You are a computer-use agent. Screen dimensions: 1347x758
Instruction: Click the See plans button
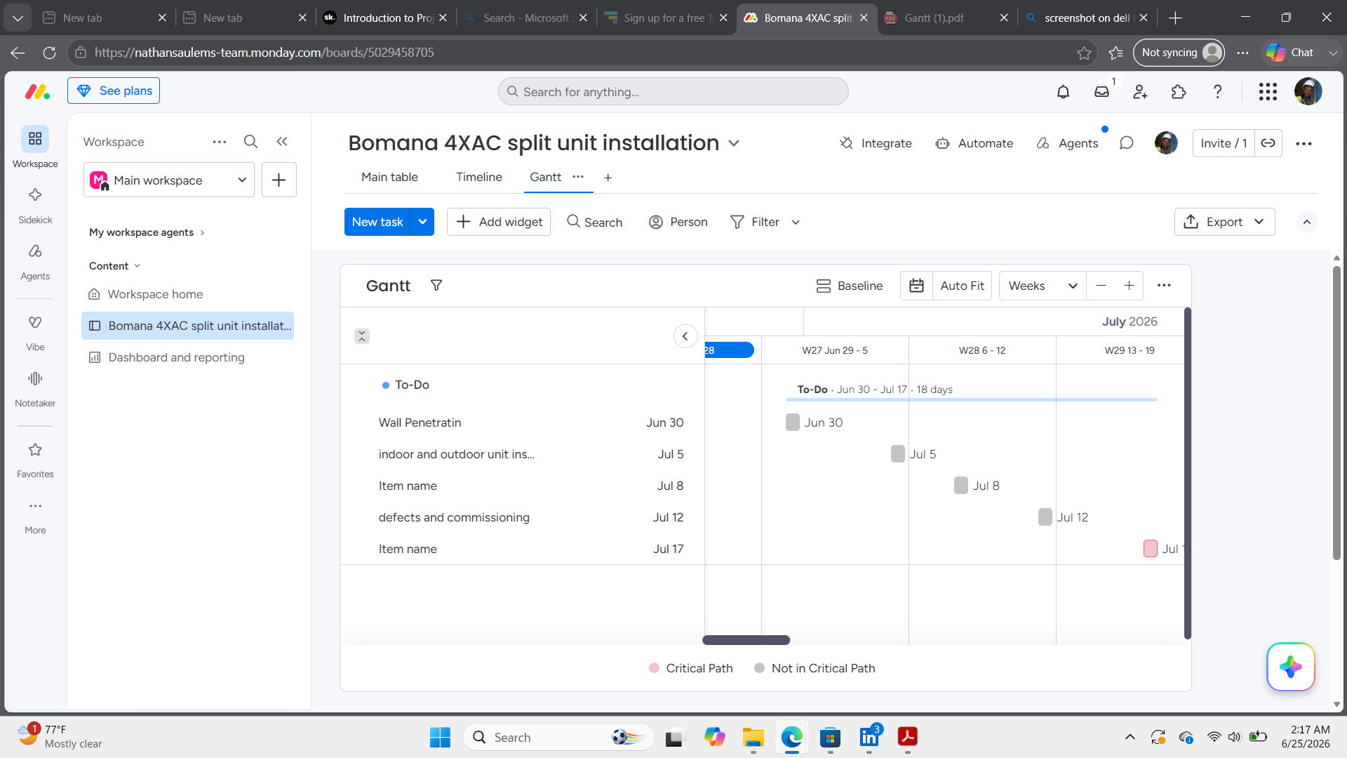point(114,91)
